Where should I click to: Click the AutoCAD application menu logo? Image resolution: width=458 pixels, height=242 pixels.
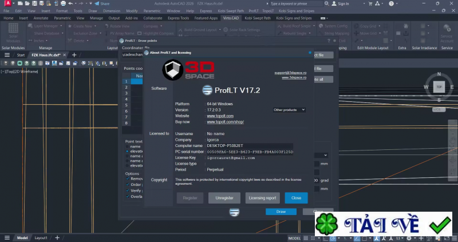(6, 4)
